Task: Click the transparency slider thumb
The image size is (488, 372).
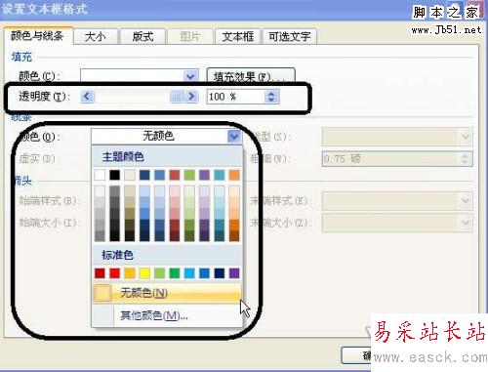Action: (176, 97)
